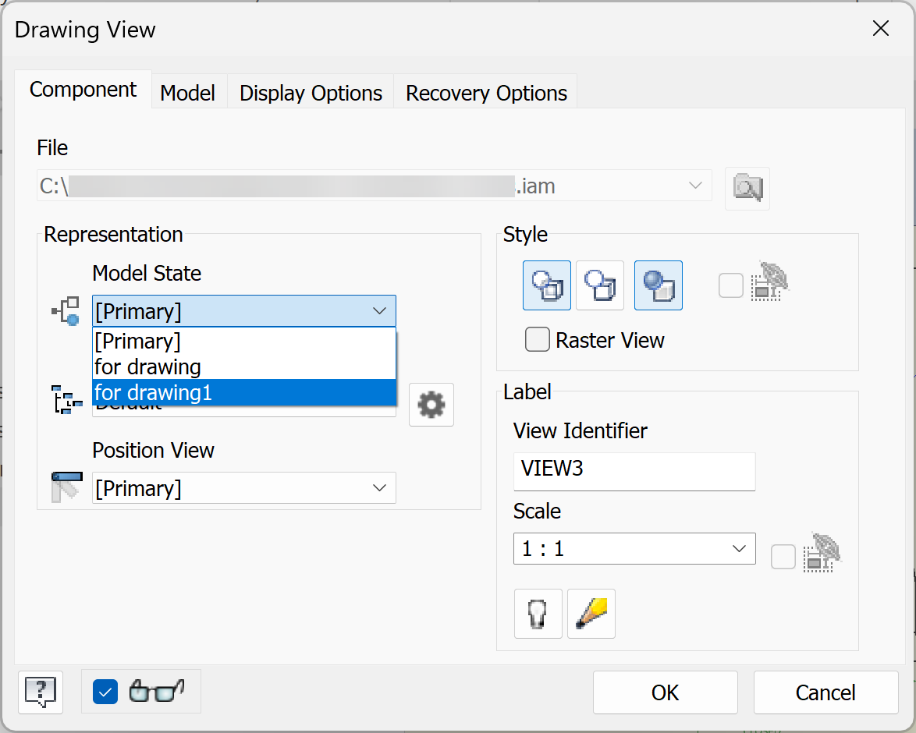916x733 pixels.
Task: Select Hidden Line style icon
Action: (x=547, y=285)
